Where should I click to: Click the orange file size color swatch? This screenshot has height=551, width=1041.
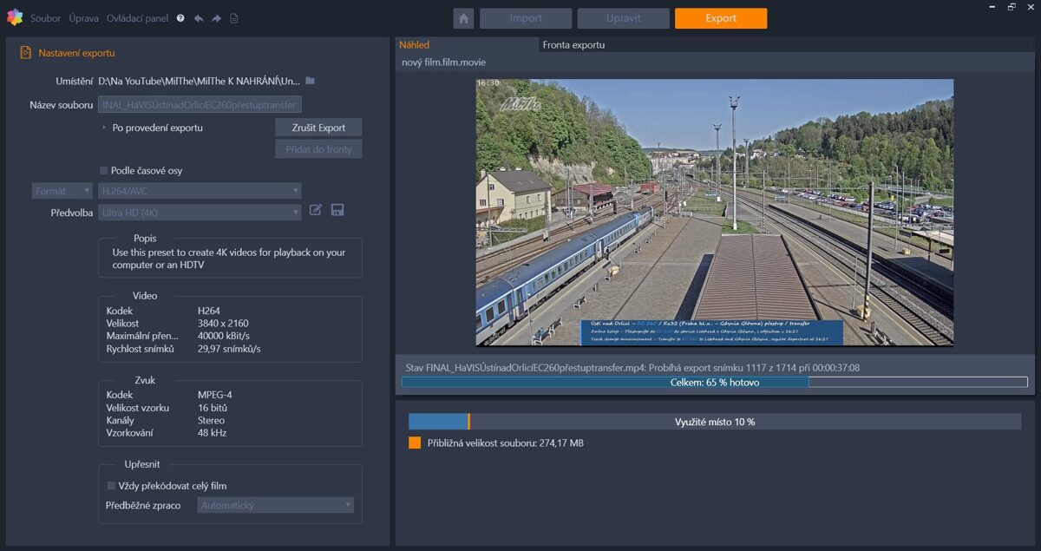415,443
